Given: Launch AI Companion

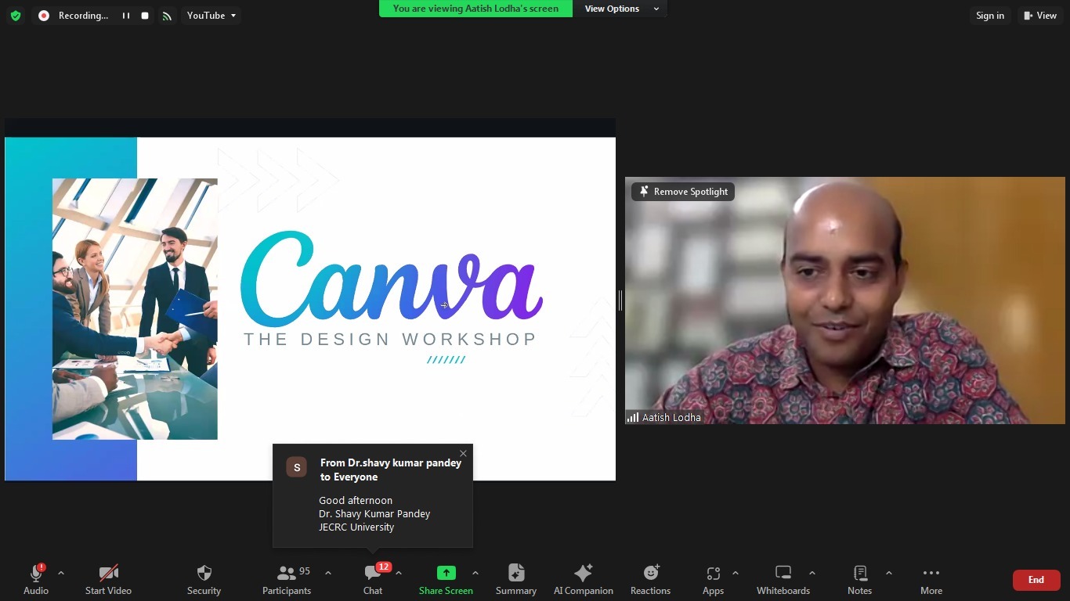Looking at the screenshot, I should [583, 579].
